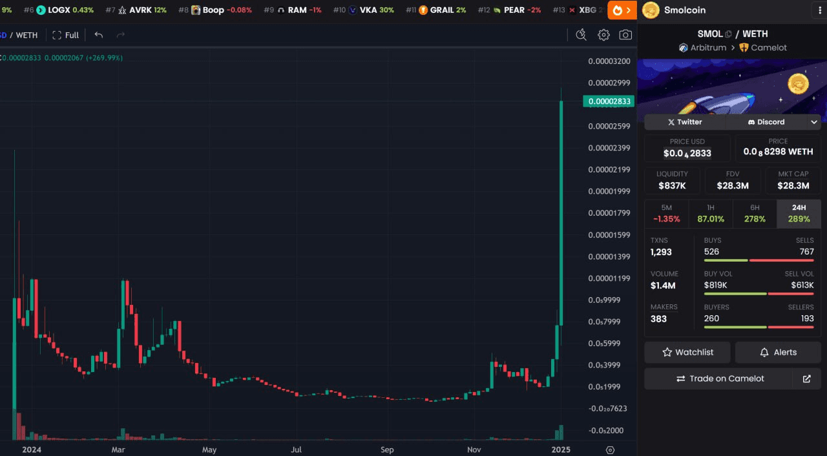This screenshot has height=456, width=827.
Task: Open trending token Boop
Action: 215,10
